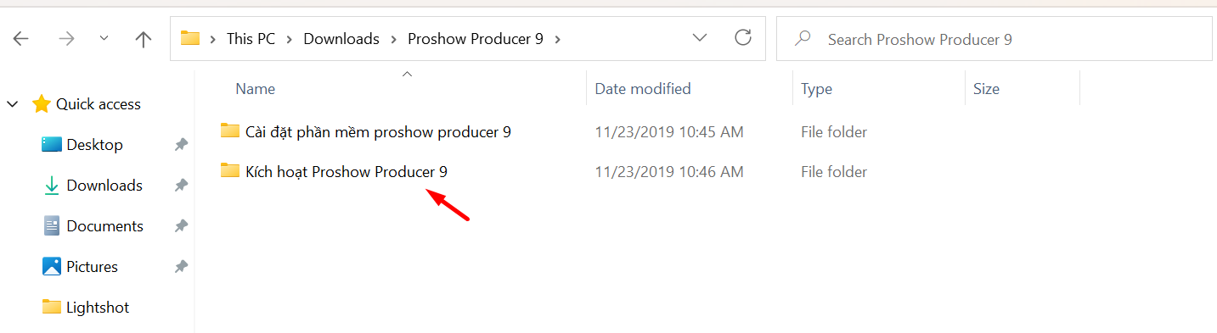The height and width of the screenshot is (333, 1217).
Task: Expand the address bar history dropdown
Action: [x=700, y=38]
